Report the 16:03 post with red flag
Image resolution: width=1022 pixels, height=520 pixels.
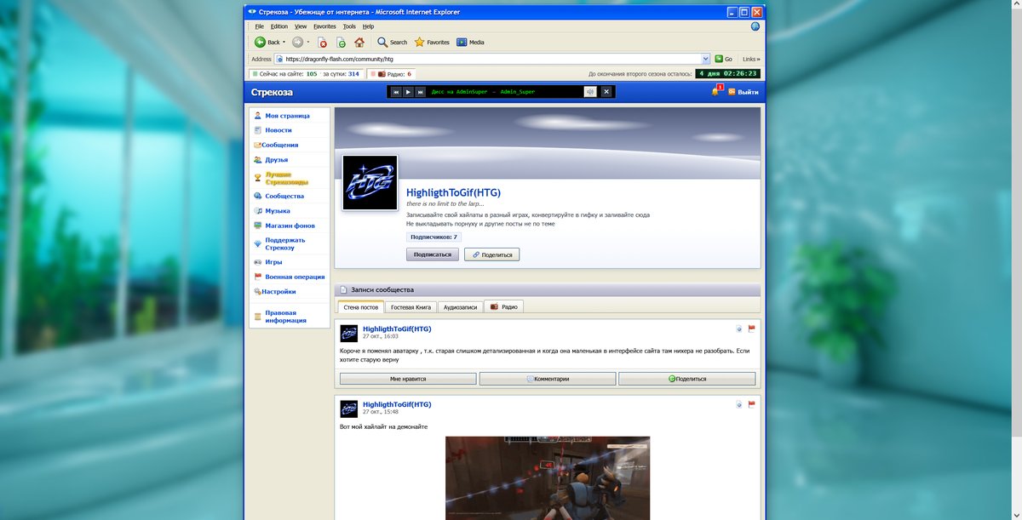click(x=752, y=329)
